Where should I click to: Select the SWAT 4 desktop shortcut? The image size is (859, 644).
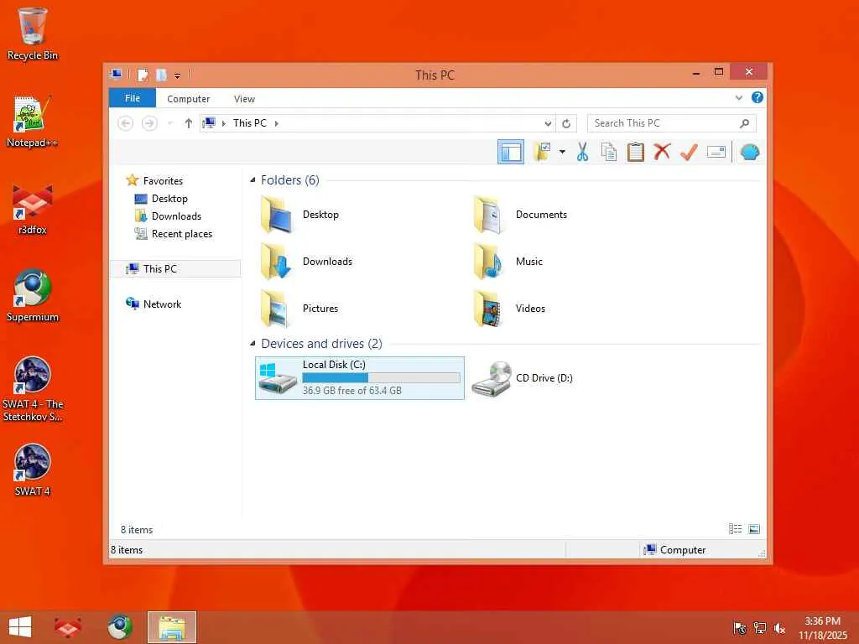coord(33,470)
